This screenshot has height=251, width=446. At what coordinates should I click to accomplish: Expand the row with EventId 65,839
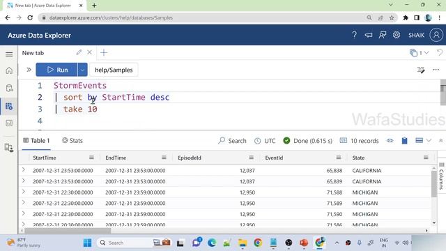pyautogui.click(x=24, y=181)
